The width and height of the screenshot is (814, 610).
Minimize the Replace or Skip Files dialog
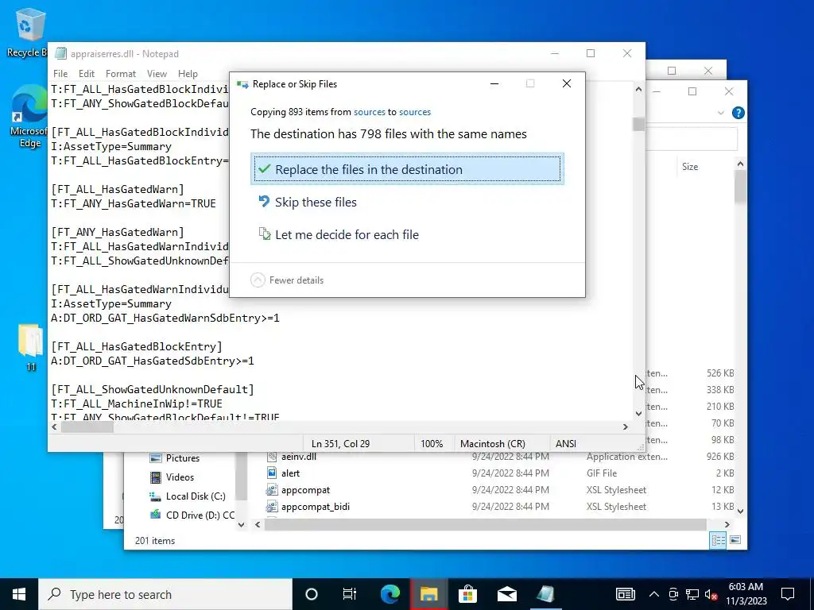coord(494,83)
